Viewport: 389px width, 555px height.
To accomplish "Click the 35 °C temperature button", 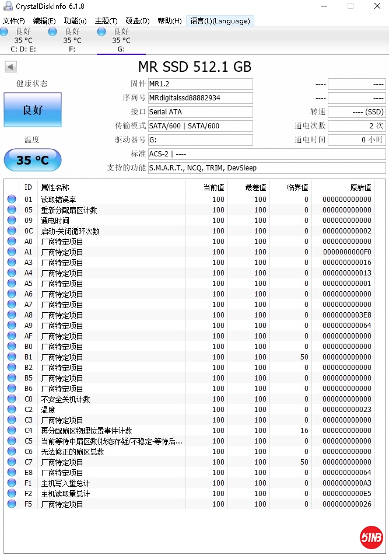I will (32, 160).
